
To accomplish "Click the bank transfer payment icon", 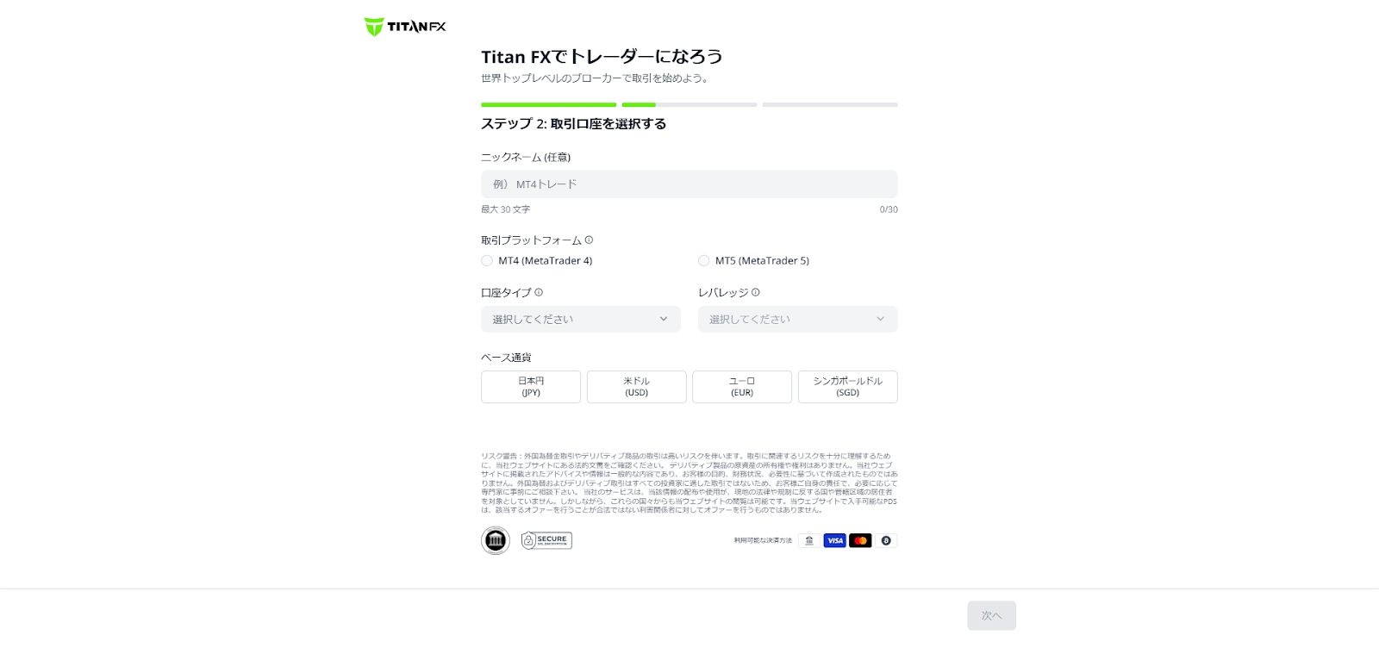I will click(808, 540).
